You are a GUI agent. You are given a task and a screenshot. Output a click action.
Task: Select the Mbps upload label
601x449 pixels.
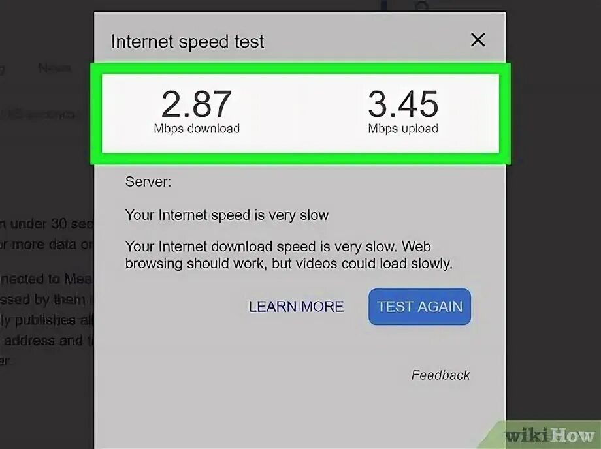click(403, 129)
